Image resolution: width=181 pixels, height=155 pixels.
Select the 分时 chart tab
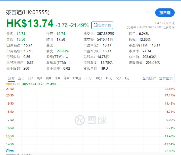11,78
